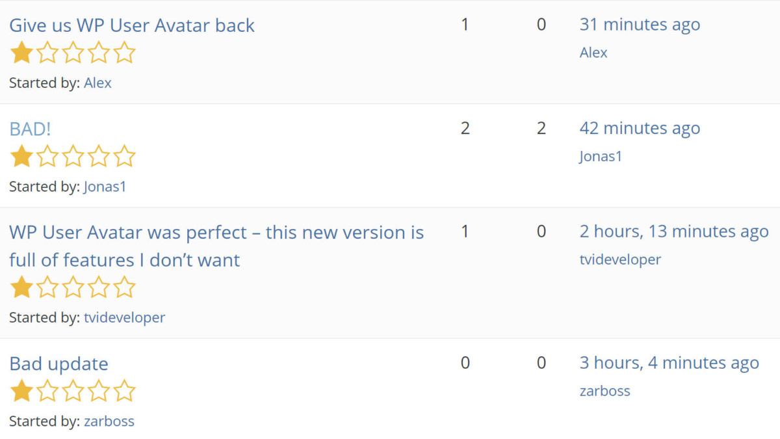Viewport: 780px width, 439px height.
Task: Click the filled star on the 'BAD!' review
Action: [21, 156]
